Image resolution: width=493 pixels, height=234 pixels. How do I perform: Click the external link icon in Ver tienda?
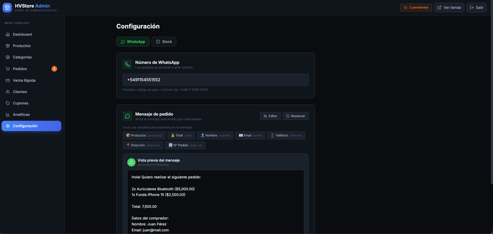pos(439,8)
